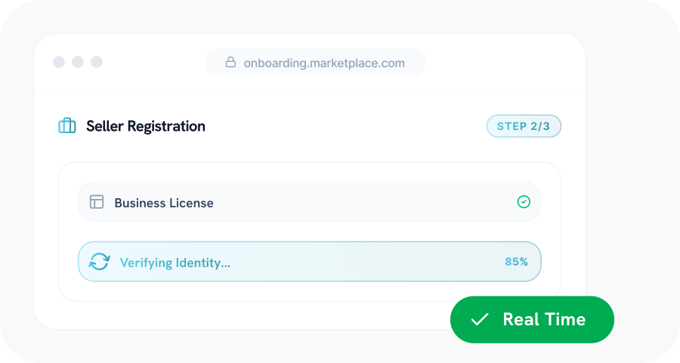Image resolution: width=680 pixels, height=363 pixels.
Task: Click the first gray window dot
Action: [59, 62]
